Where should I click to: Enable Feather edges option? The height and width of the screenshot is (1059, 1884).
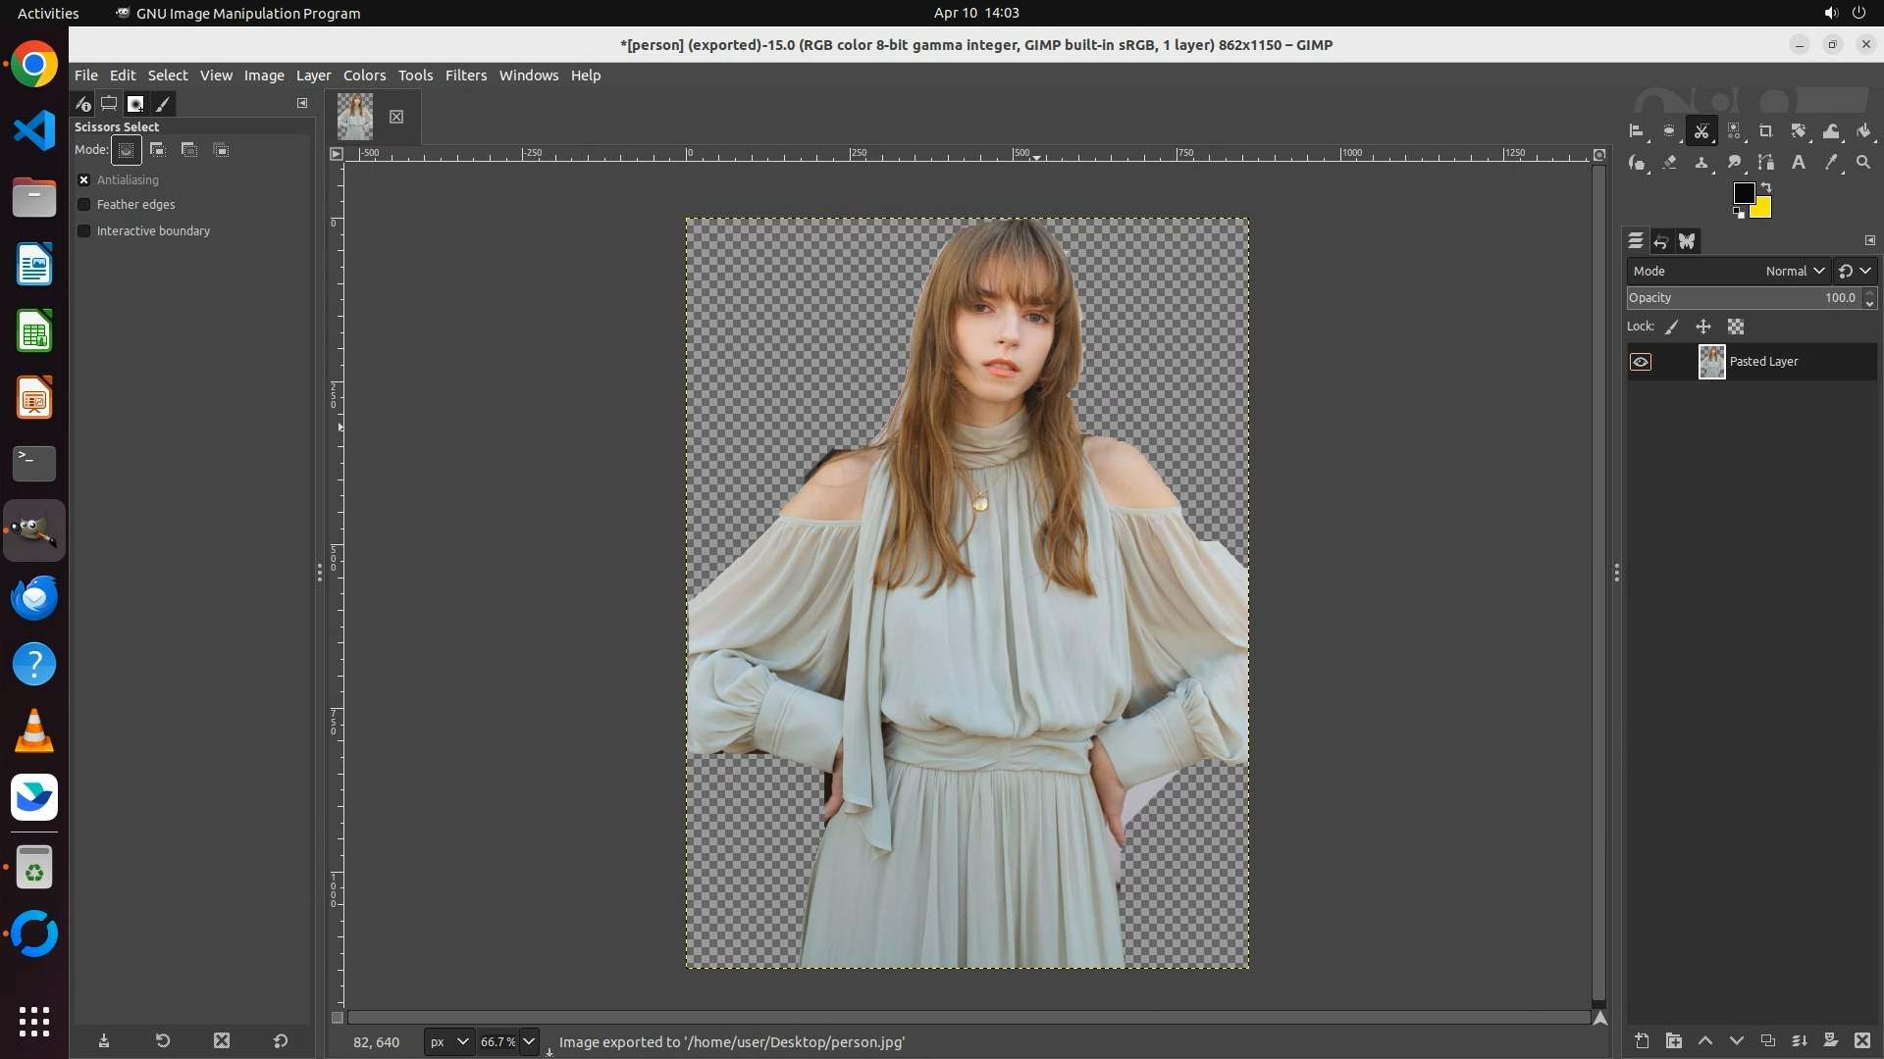[x=84, y=205]
